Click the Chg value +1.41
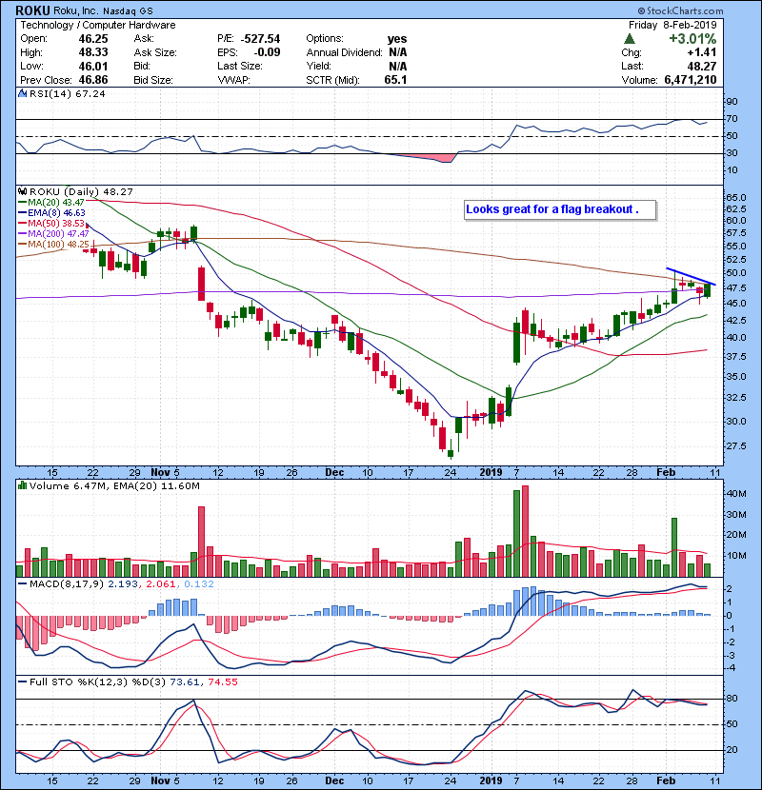762x790 pixels. click(701, 52)
